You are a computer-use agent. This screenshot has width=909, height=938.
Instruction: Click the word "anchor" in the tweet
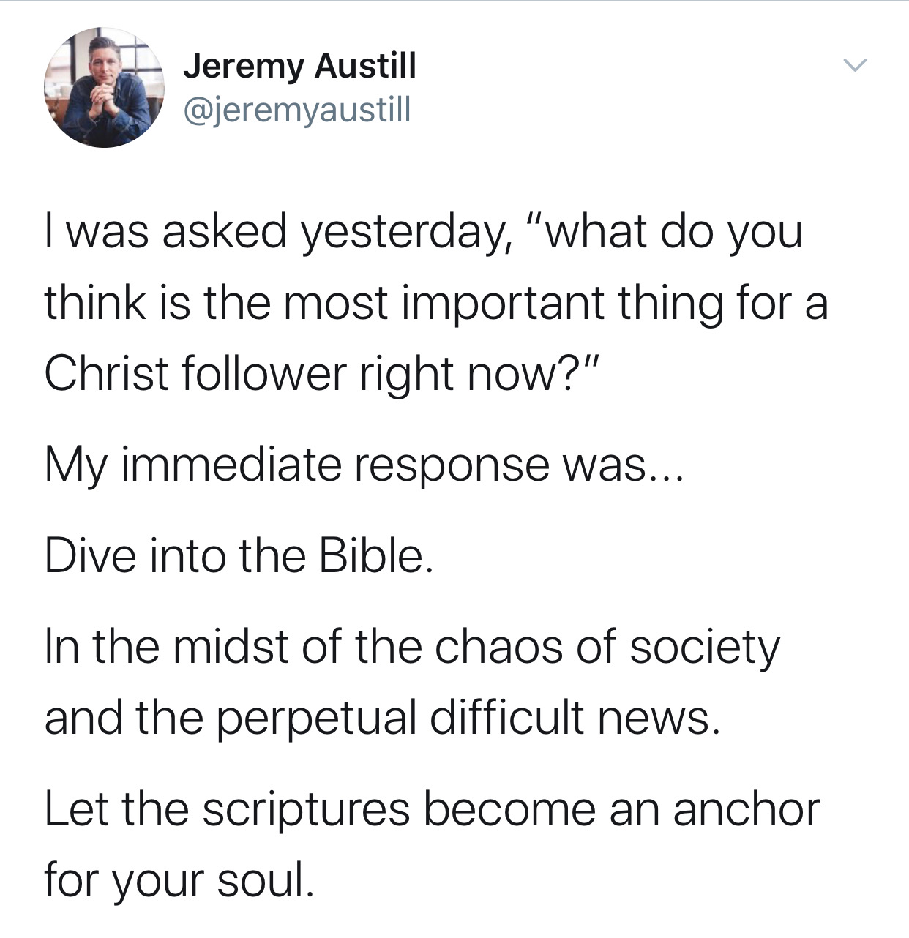pyautogui.click(x=746, y=810)
